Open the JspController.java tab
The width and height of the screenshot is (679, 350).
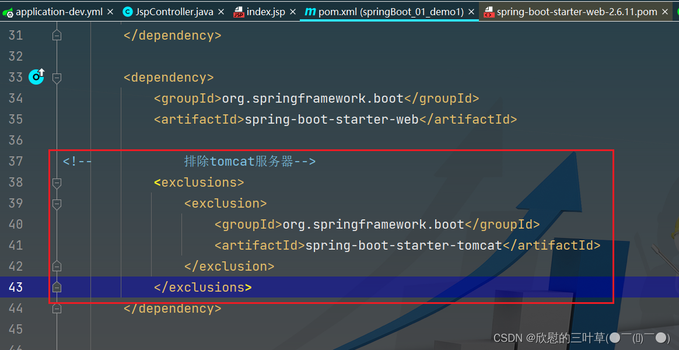[x=174, y=12]
